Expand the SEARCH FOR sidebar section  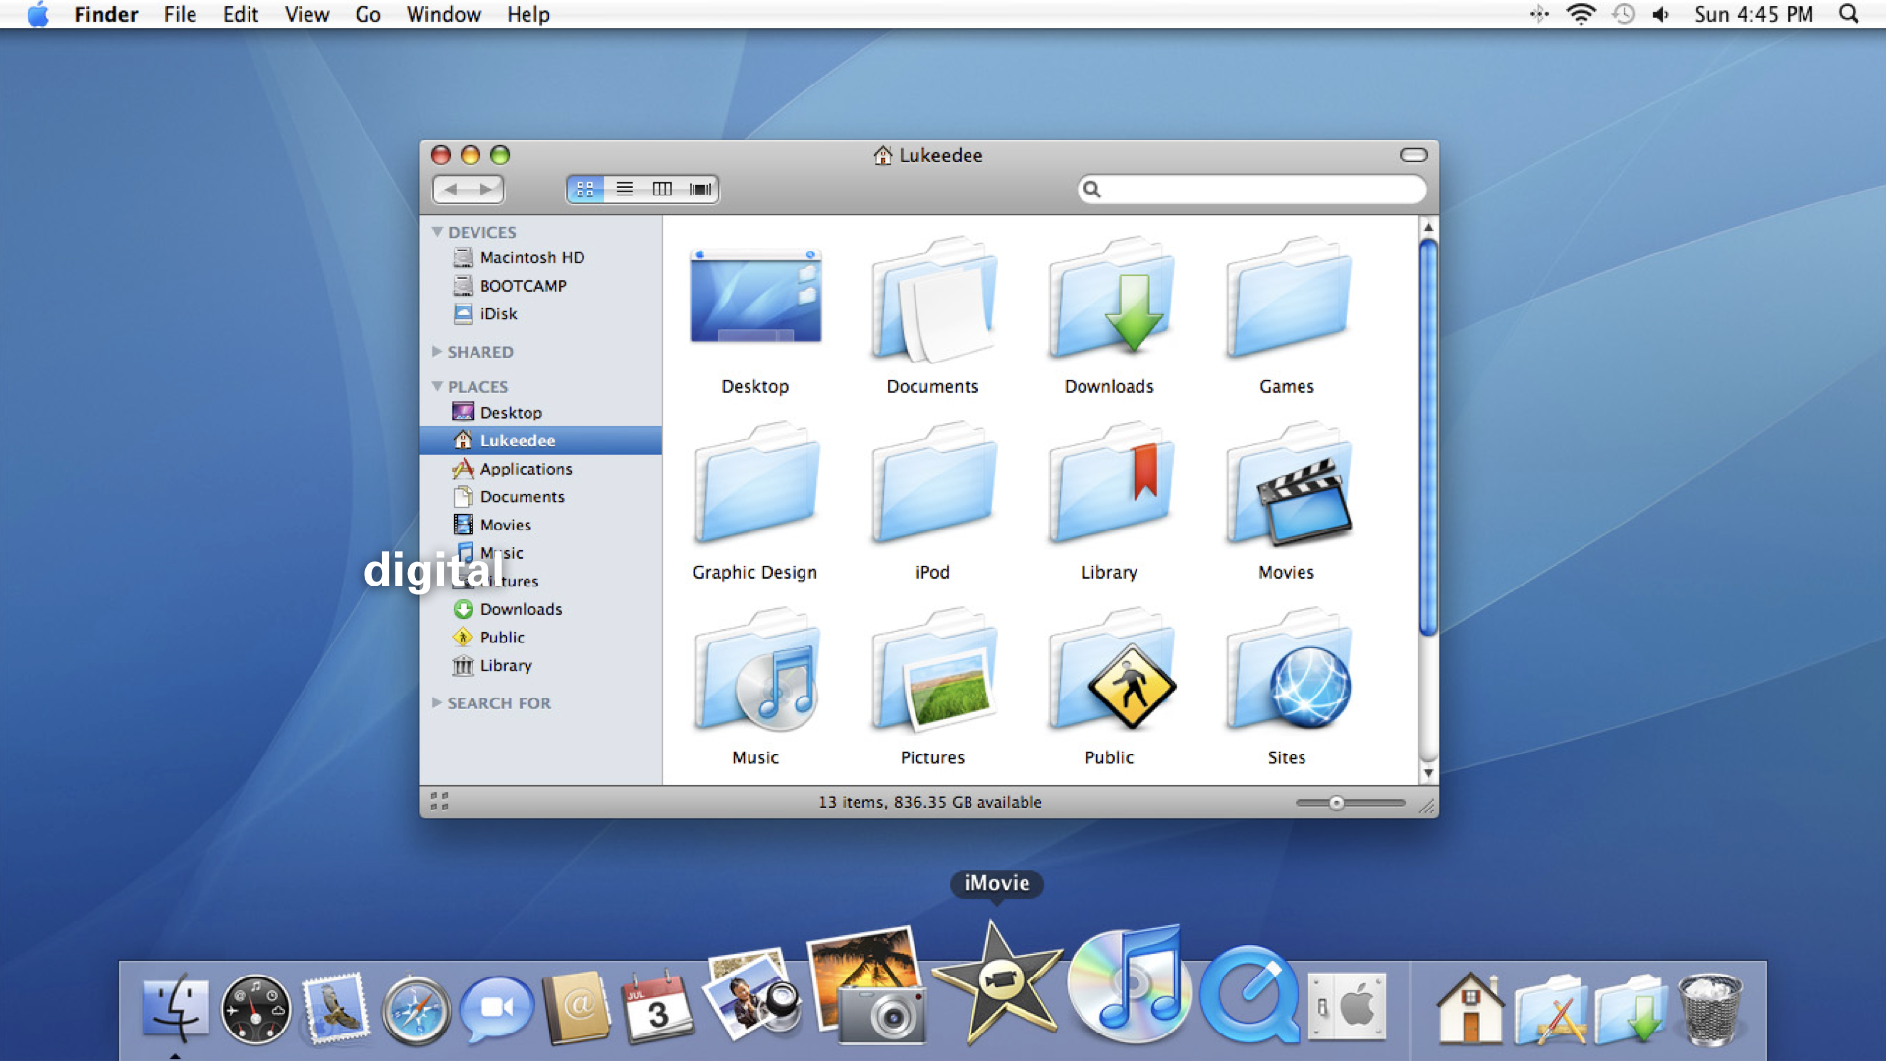[x=438, y=700]
